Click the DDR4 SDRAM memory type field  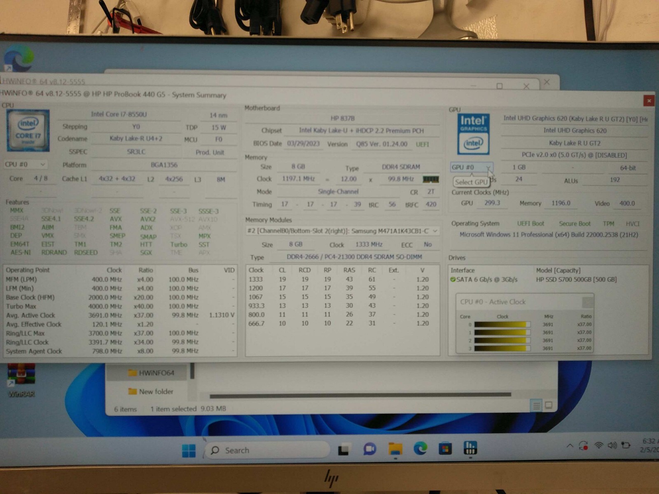click(401, 167)
